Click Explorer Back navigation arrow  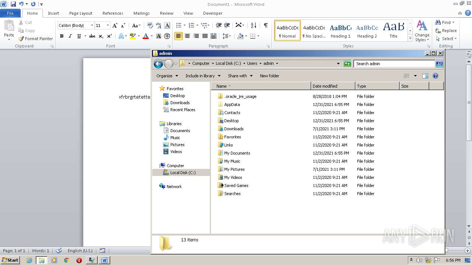click(x=158, y=64)
